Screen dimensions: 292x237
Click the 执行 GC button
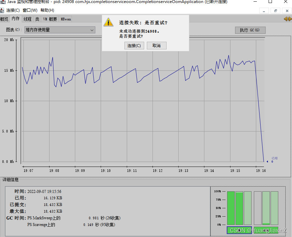pyautogui.click(x=250, y=30)
